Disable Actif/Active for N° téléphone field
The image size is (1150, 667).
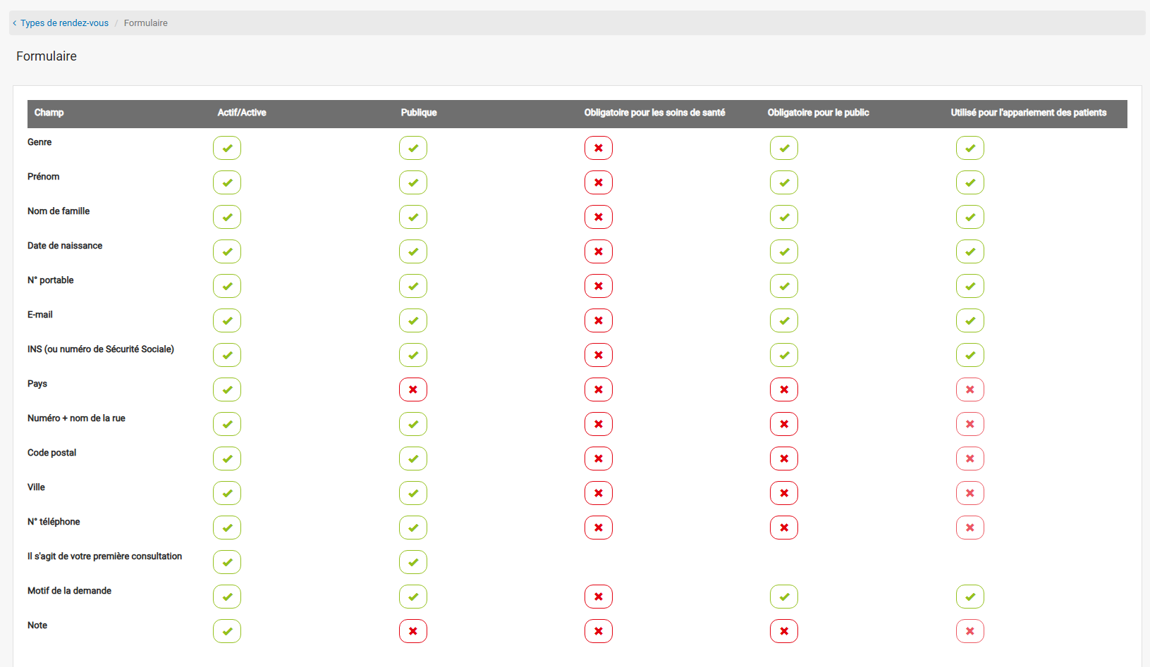(x=227, y=528)
